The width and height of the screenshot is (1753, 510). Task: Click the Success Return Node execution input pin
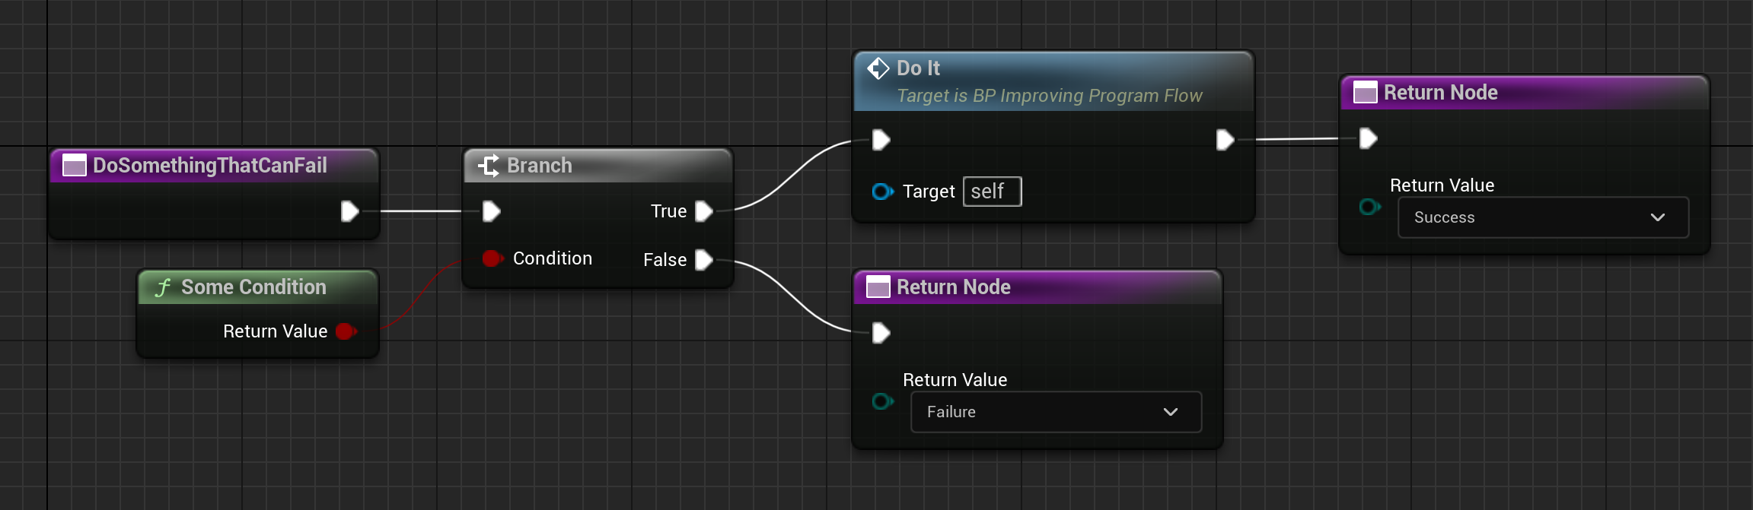click(1368, 138)
